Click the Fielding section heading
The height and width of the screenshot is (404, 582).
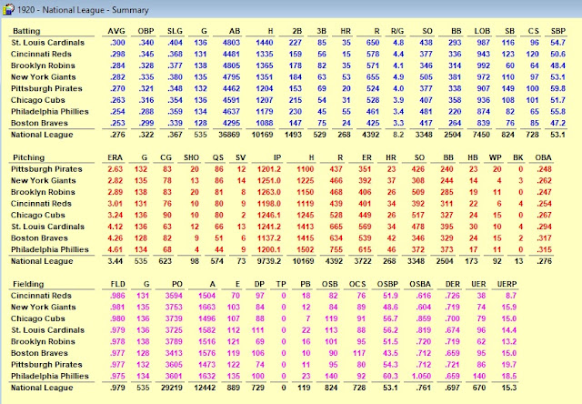(x=28, y=285)
